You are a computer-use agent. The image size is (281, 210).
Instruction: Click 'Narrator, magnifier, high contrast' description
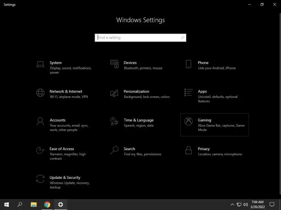pos(68,156)
